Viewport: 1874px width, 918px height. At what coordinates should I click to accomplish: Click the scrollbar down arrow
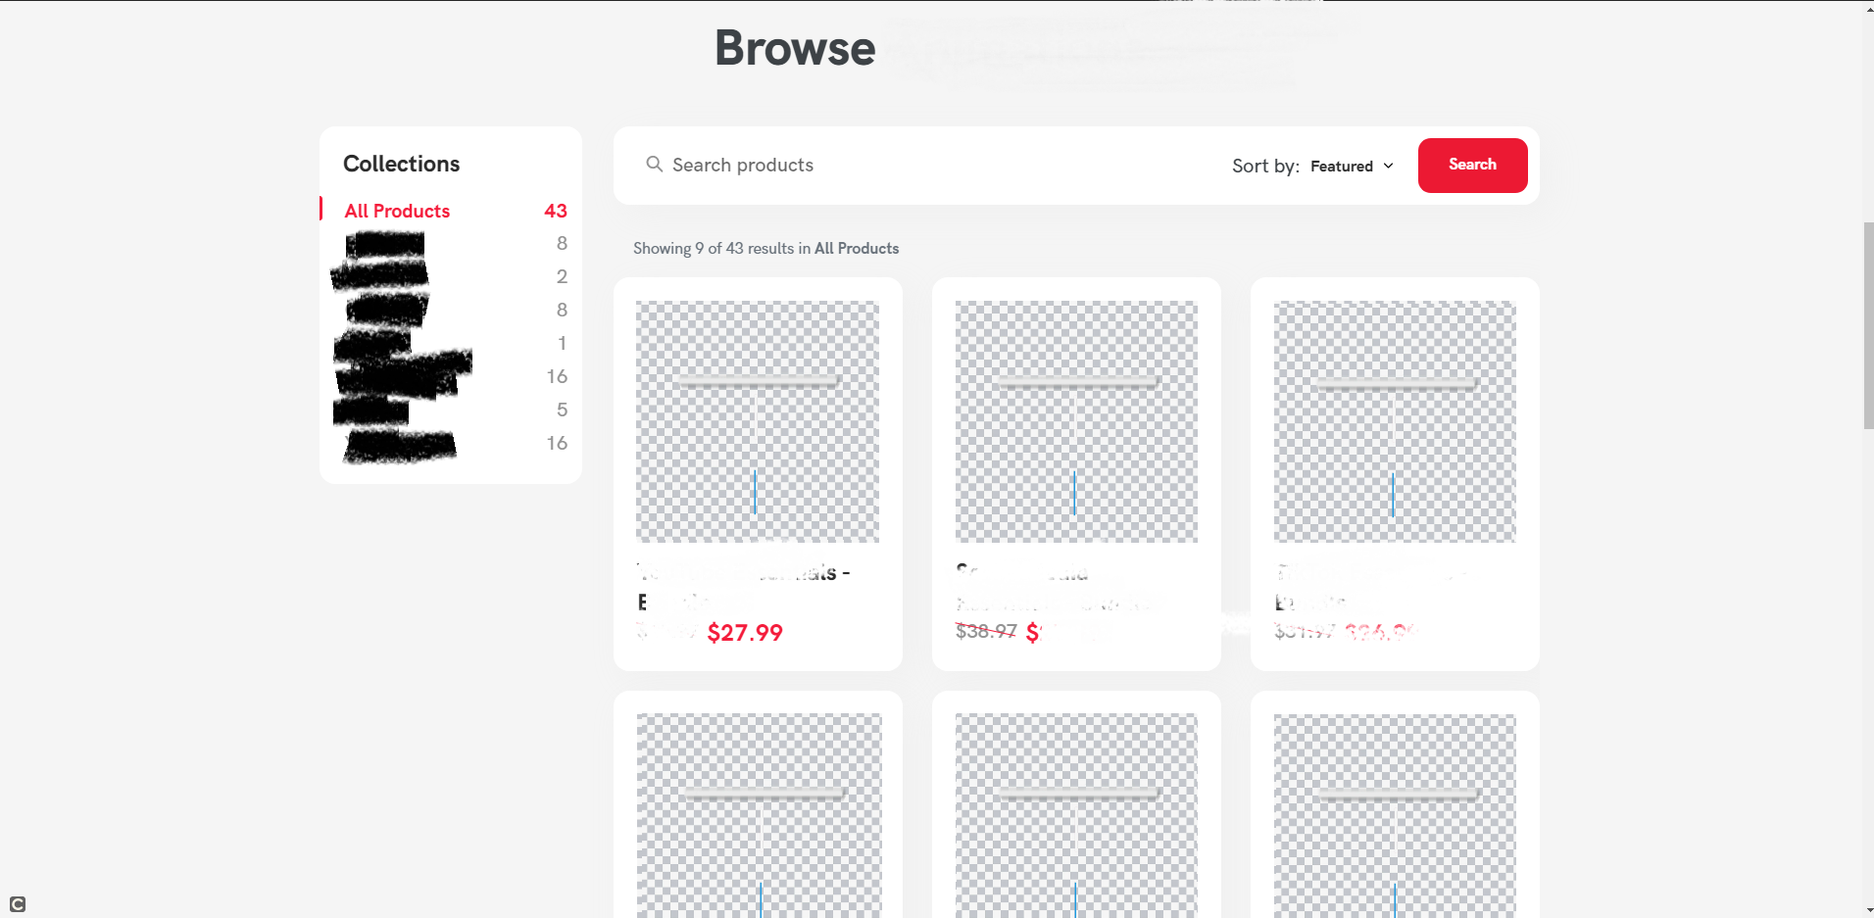[1868, 910]
